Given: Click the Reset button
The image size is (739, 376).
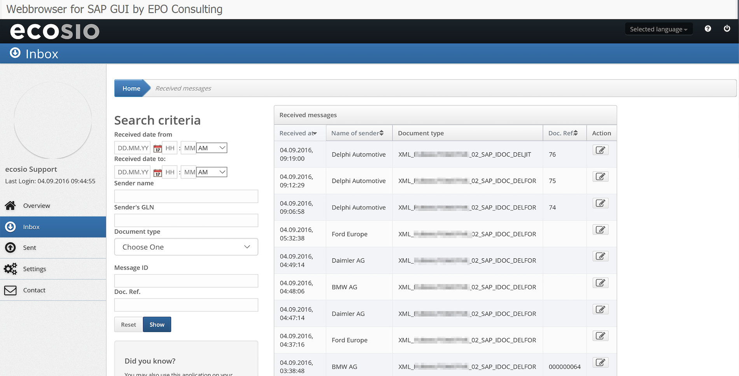Looking at the screenshot, I should coord(128,325).
